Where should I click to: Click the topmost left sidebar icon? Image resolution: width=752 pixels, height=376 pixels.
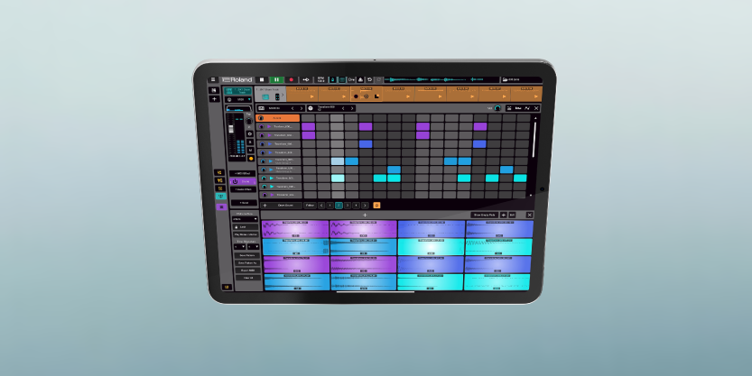pos(214,90)
